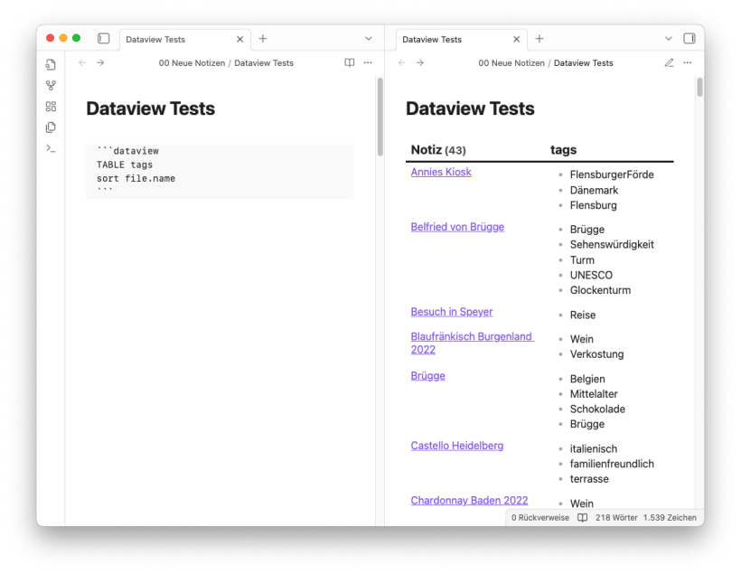Click the 'Reise' tag entry
The width and height of the screenshot is (741, 574).
pos(583,315)
